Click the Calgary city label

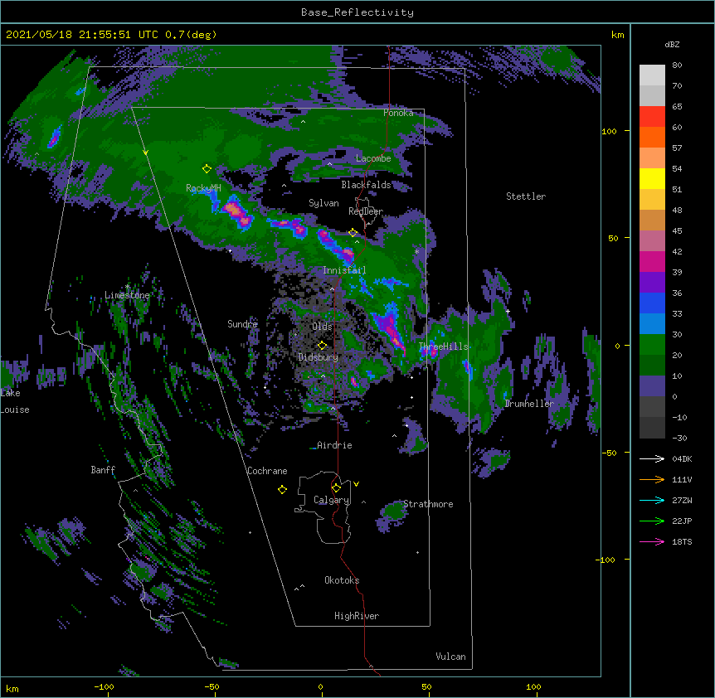click(332, 500)
